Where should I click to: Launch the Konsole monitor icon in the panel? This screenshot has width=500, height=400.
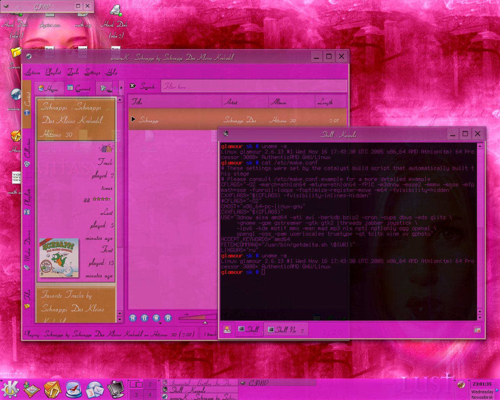[x=116, y=389]
